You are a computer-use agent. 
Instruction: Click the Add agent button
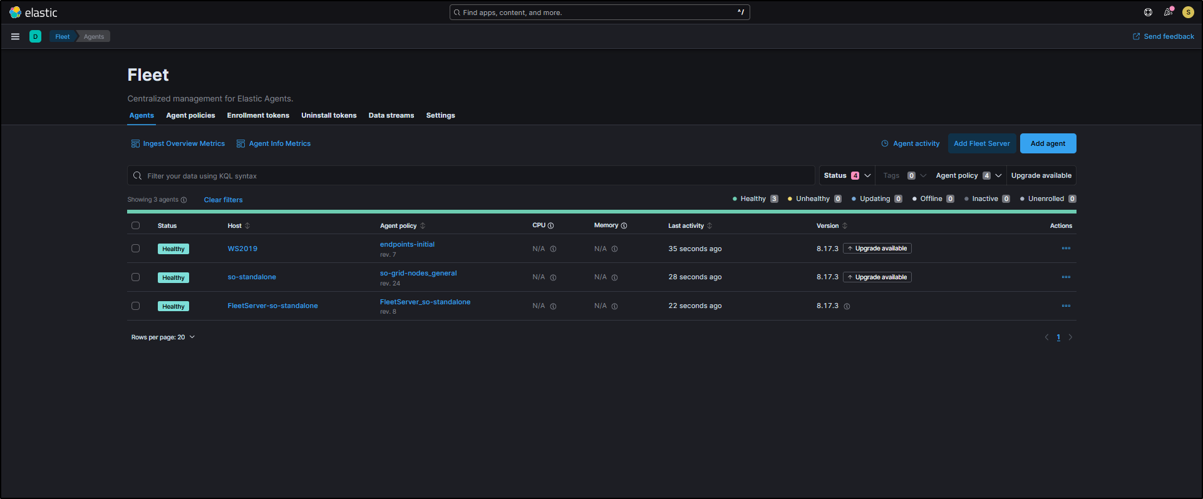[x=1048, y=143]
